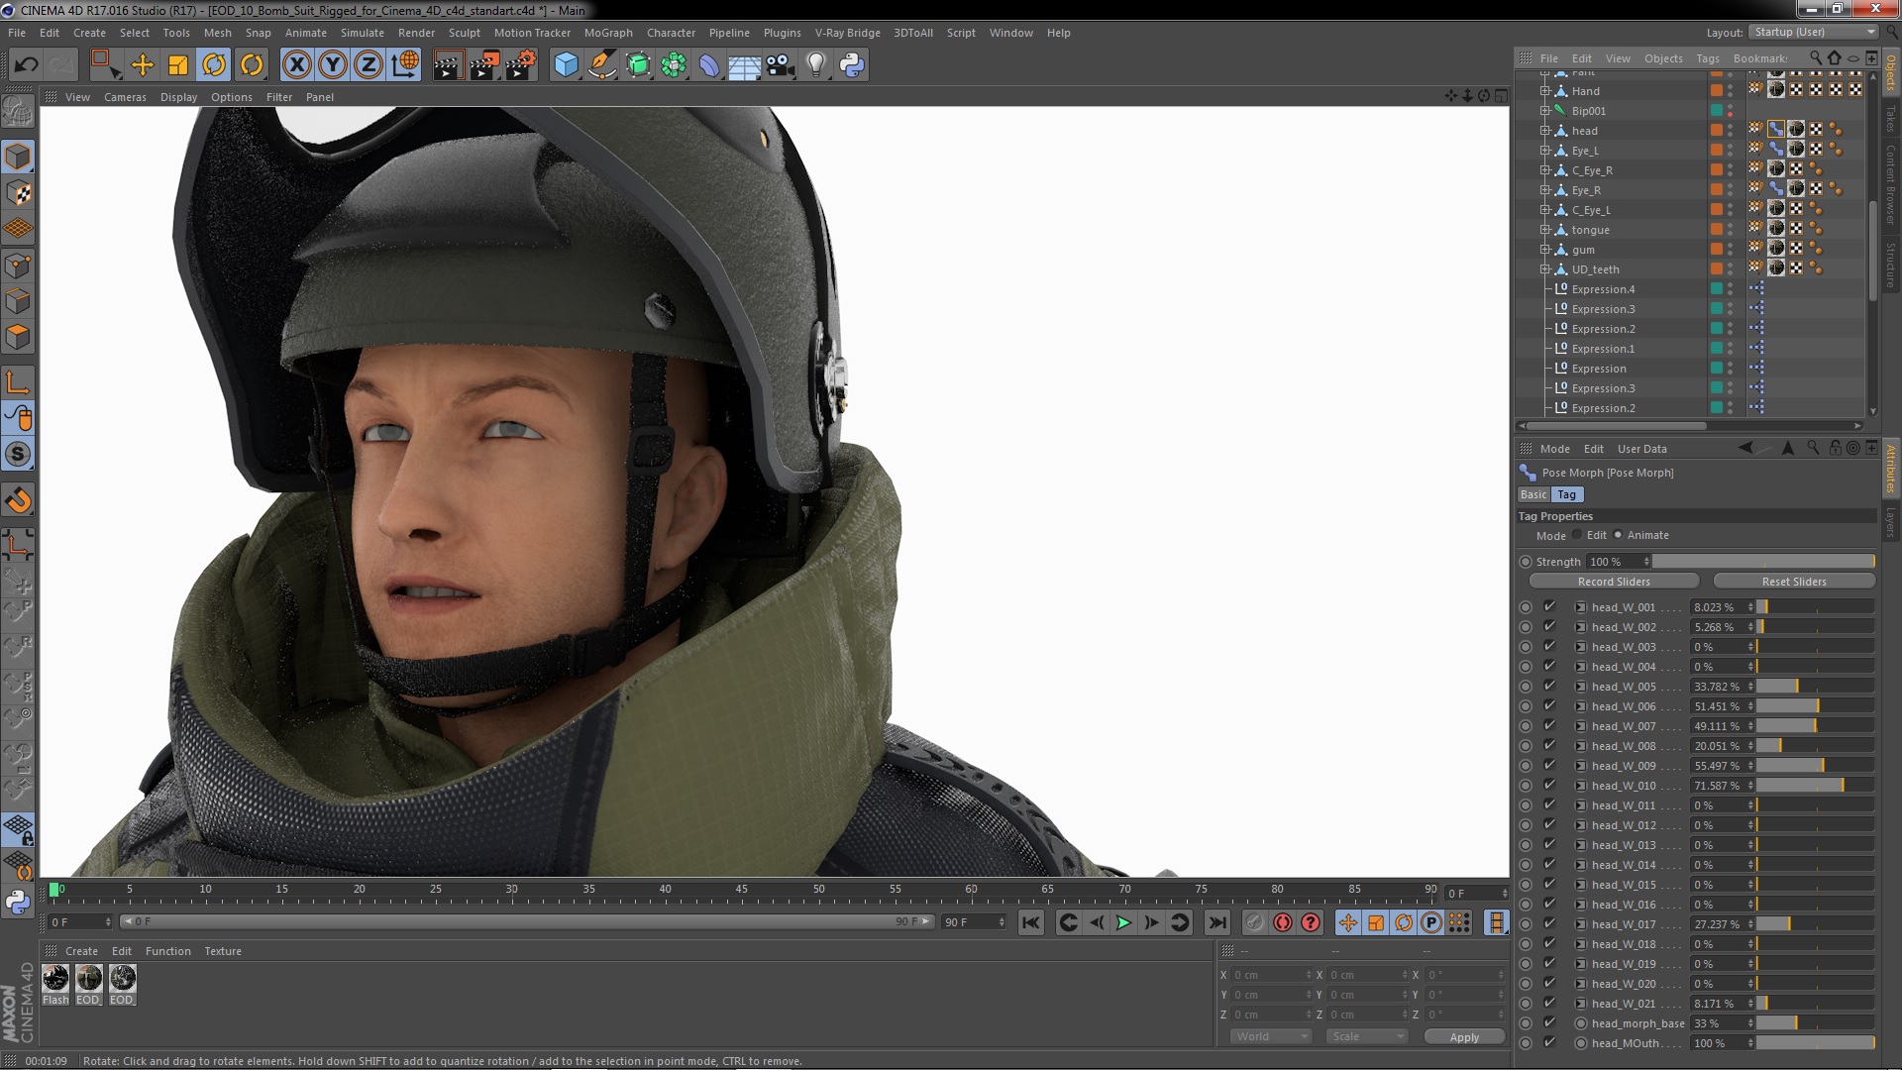This screenshot has width=1902, height=1070.
Task: Play the animation forward
Action: click(x=1123, y=922)
